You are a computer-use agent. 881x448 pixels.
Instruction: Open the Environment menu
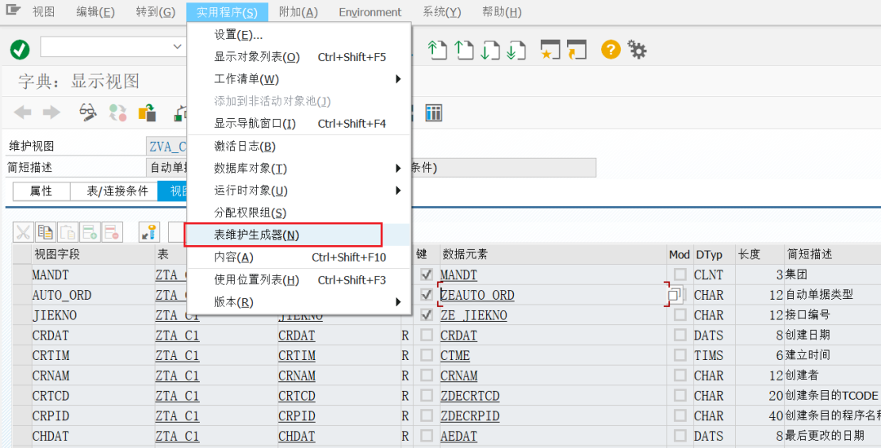click(370, 11)
